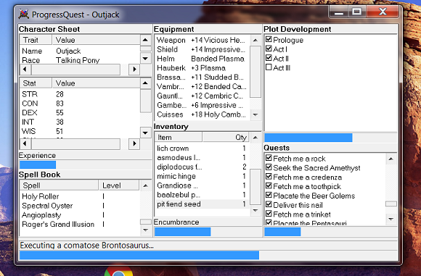Click the ProgressQuest app icon in title bar
This screenshot has height=276, width=421.
pyautogui.click(x=24, y=14)
